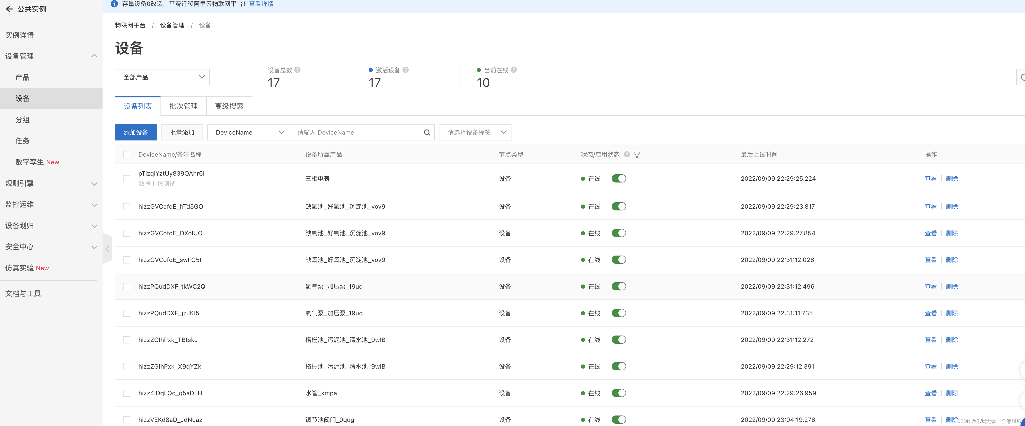Click 设备管理 in the breadcrumb
1025x426 pixels.
pyautogui.click(x=172, y=25)
